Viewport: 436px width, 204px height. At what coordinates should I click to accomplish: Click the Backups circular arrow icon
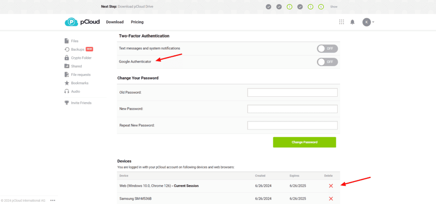point(67,49)
